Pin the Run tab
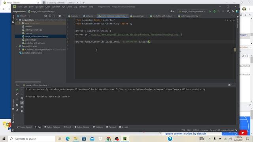 (x=17, y=110)
